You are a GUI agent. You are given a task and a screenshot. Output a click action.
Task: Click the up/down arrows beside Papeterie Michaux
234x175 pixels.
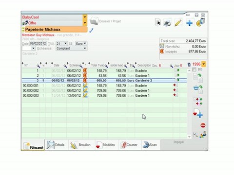click(23, 30)
